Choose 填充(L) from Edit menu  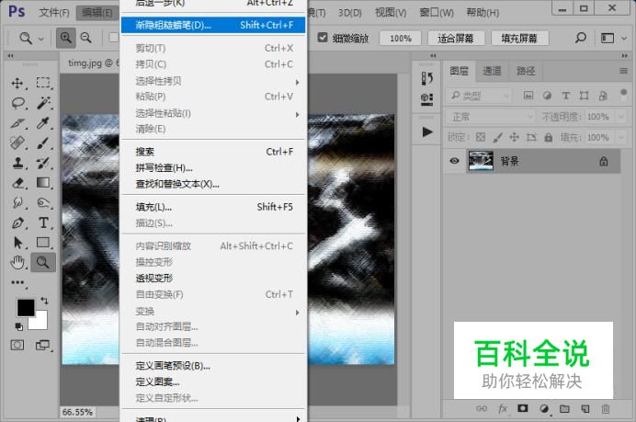click(x=213, y=208)
